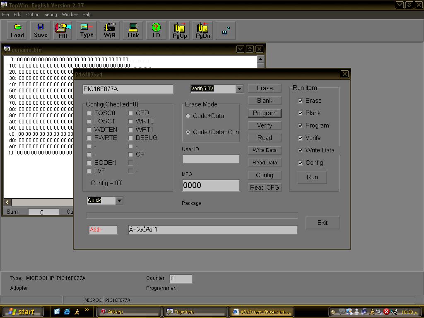Uncheck Config in the Run Item group
424x318 pixels.
(300, 163)
